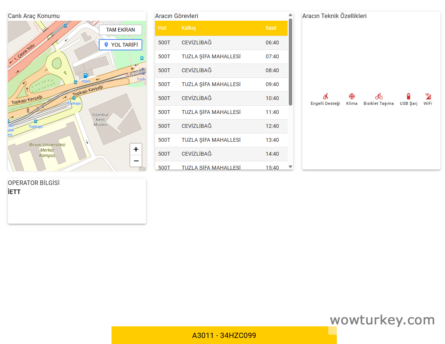The image size is (445, 344).
Task: Open the wowturkey.com watermark link
Action: click(382, 320)
